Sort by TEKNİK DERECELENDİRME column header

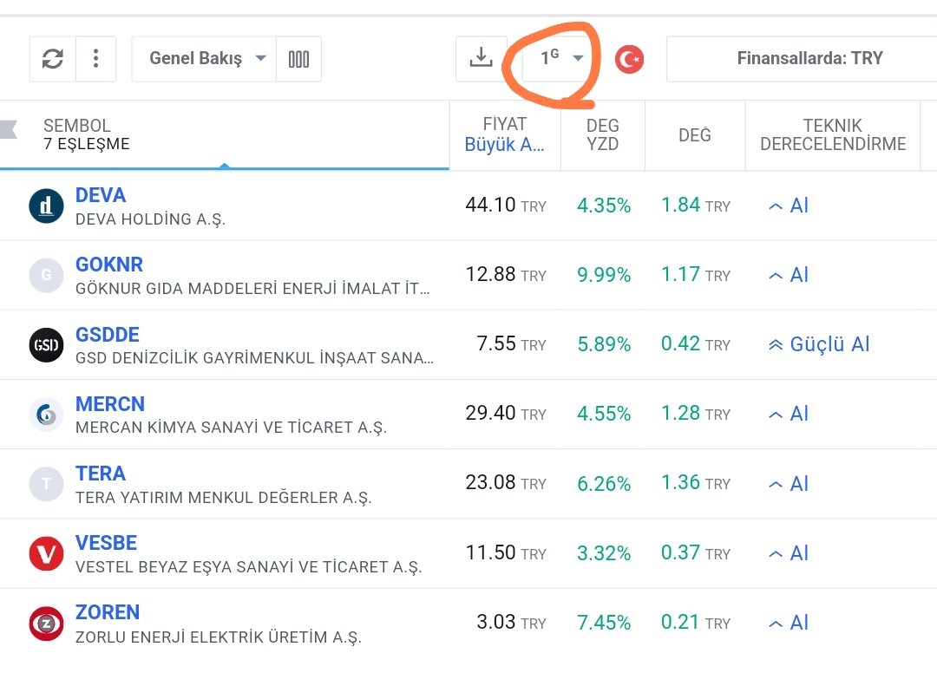click(833, 134)
